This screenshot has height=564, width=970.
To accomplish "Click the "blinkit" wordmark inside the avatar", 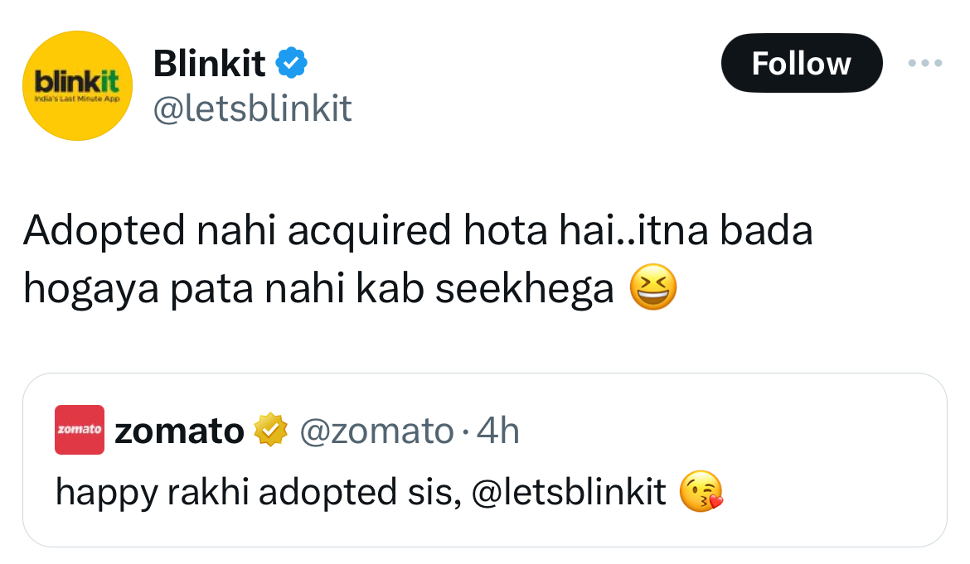I will click(77, 80).
